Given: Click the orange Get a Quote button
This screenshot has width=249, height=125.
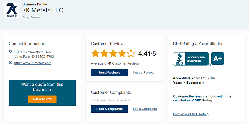Looking at the screenshot, I should (x=42, y=99).
